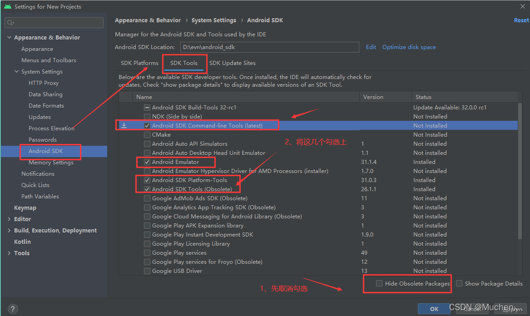Open the Appearance settings page

[x=37, y=49]
